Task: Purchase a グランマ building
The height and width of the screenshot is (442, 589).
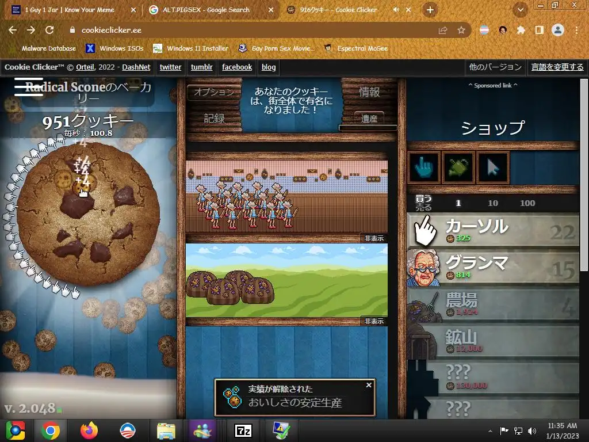Action: [x=493, y=267]
